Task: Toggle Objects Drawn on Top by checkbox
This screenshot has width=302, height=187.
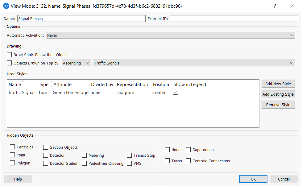Action: (10, 63)
